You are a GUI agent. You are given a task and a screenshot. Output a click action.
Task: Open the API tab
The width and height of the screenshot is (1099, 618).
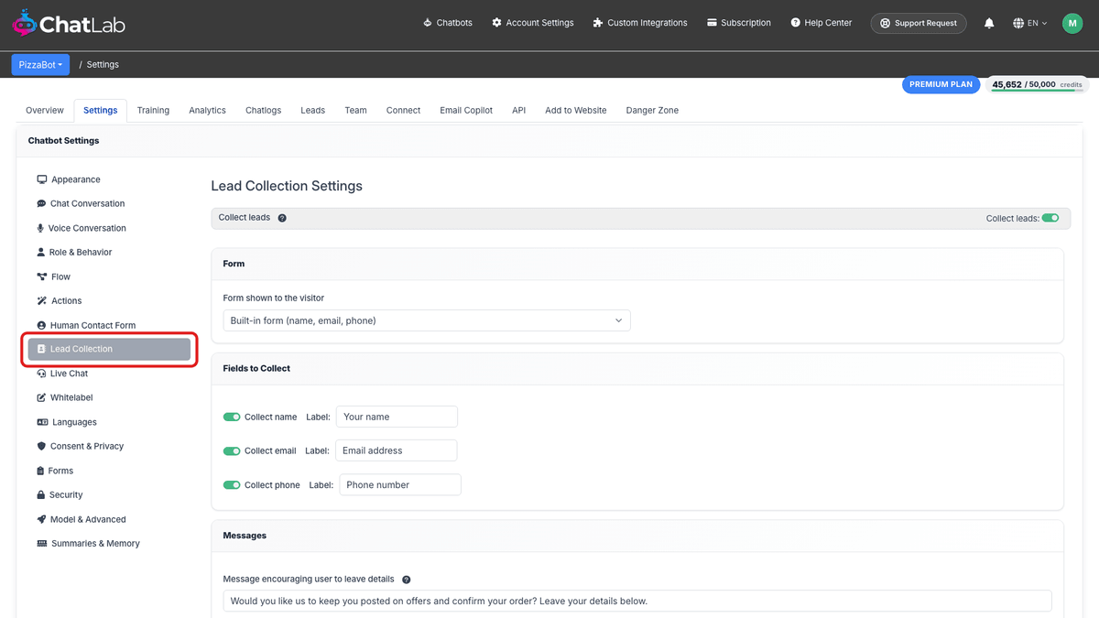518,110
